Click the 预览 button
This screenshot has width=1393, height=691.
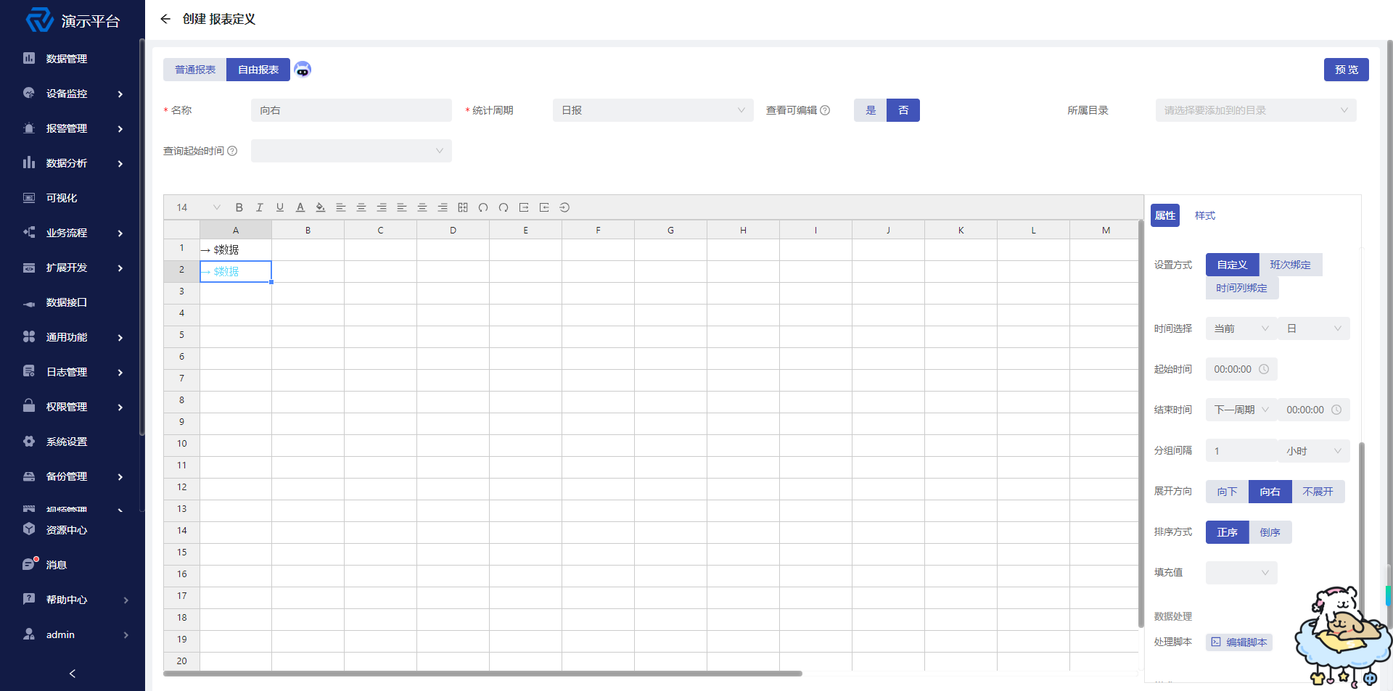(1346, 70)
